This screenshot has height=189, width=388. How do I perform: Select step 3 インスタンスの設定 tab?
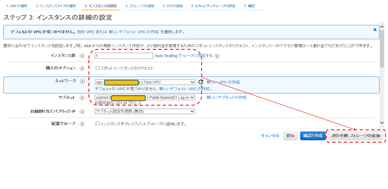[x=101, y=6]
